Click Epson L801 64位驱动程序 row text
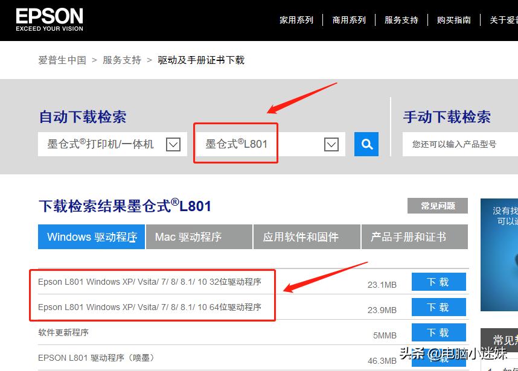 (x=150, y=307)
